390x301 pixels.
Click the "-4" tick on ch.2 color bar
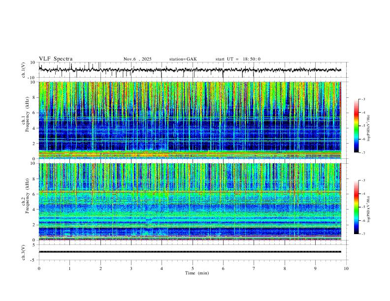click(363, 194)
